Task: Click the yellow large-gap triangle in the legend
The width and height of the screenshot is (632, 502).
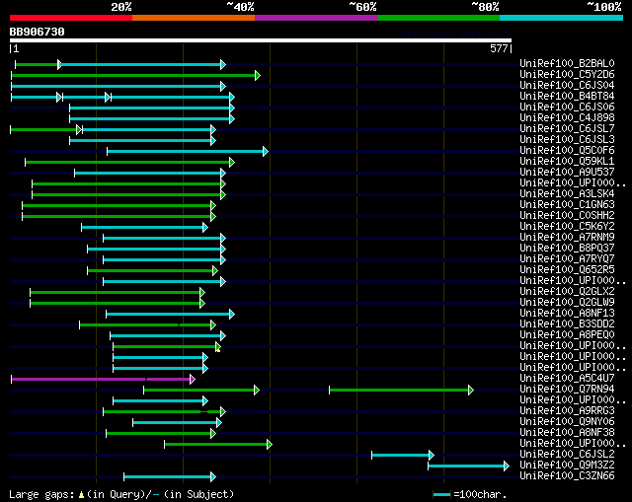Action: (x=81, y=494)
